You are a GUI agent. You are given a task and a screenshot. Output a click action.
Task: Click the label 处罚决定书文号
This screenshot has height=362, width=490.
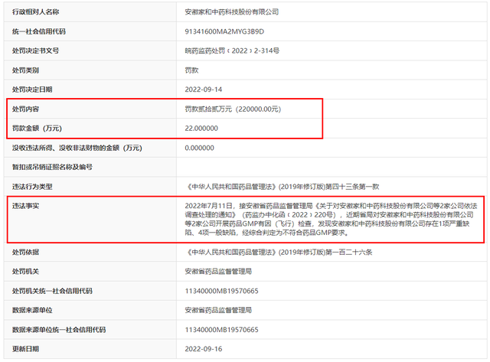click(36, 51)
